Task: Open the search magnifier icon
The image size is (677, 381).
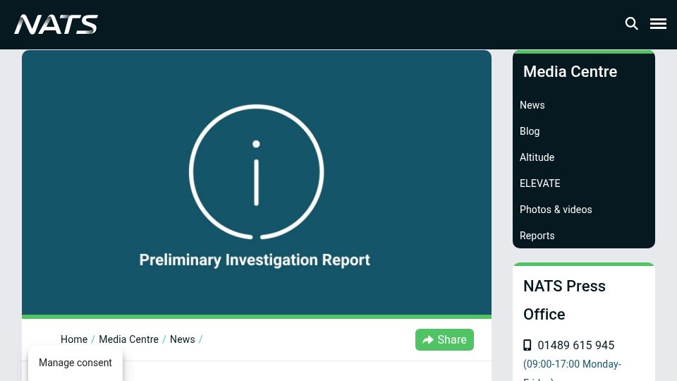Action: click(631, 23)
